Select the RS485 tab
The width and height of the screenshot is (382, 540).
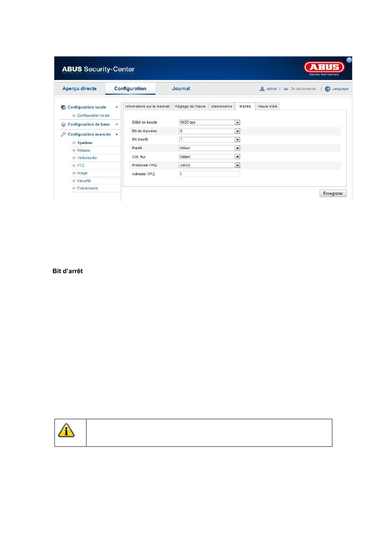[x=245, y=106]
